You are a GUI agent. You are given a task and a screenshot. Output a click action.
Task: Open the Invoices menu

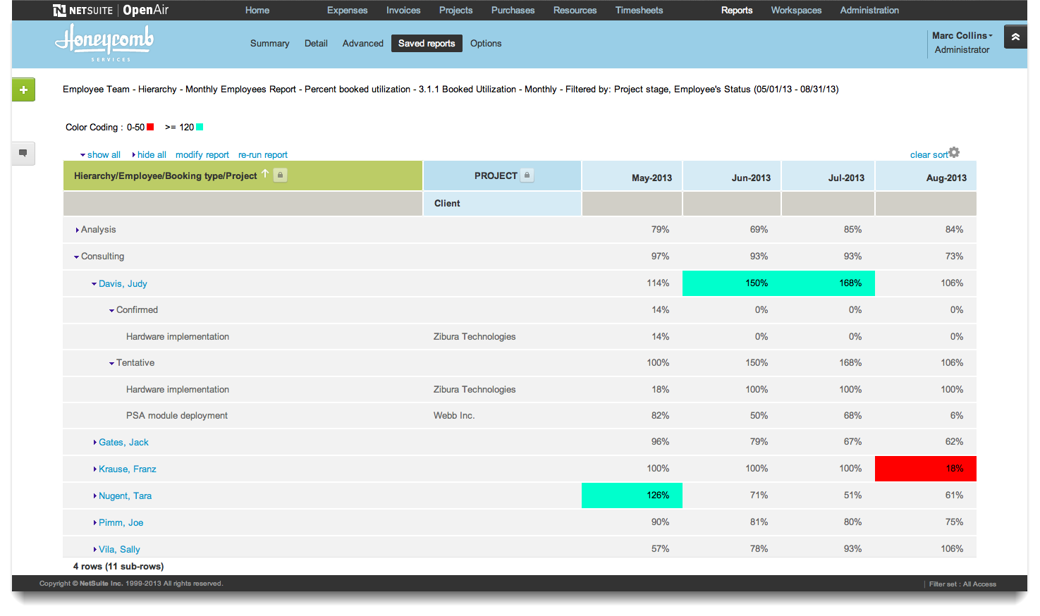pyautogui.click(x=403, y=10)
